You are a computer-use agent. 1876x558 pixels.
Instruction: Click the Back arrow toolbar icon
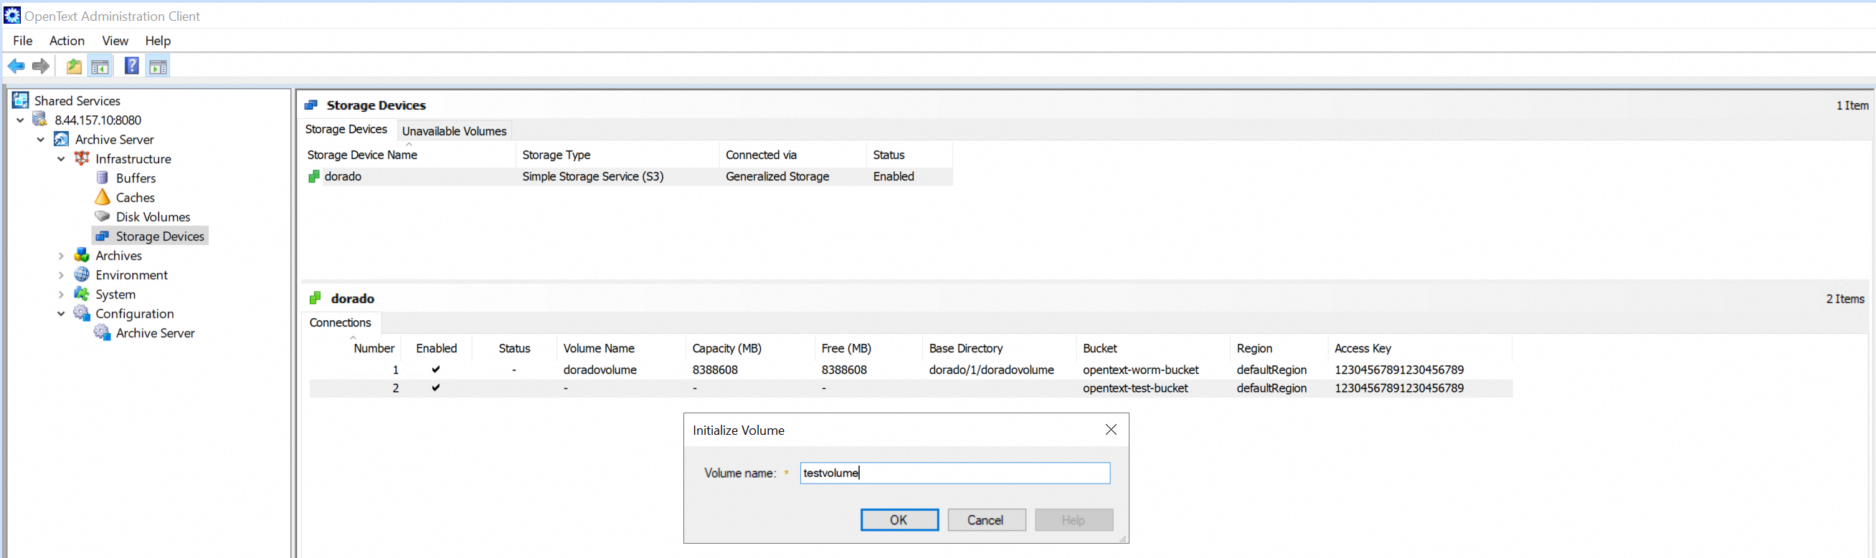pos(16,66)
